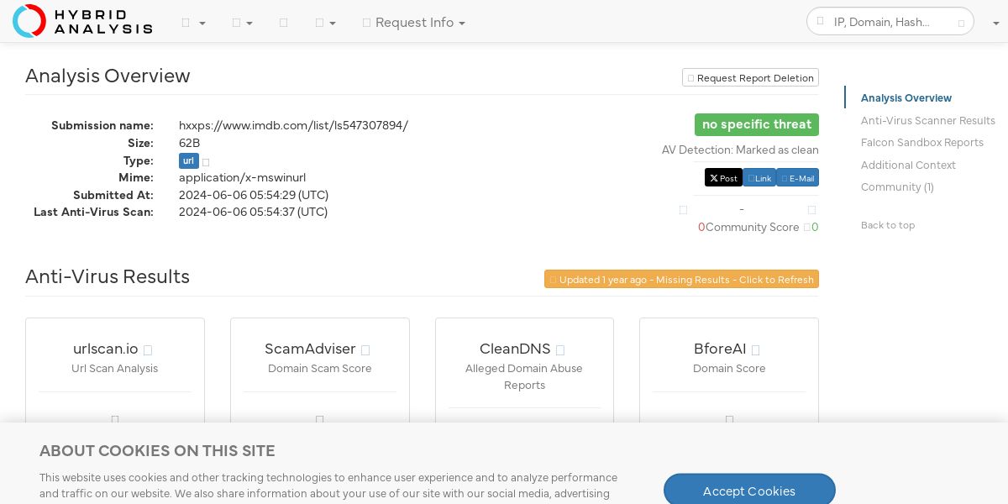Viewport: 1008px width, 504px height.
Task: Share report via X Post button
Action: tap(723, 178)
